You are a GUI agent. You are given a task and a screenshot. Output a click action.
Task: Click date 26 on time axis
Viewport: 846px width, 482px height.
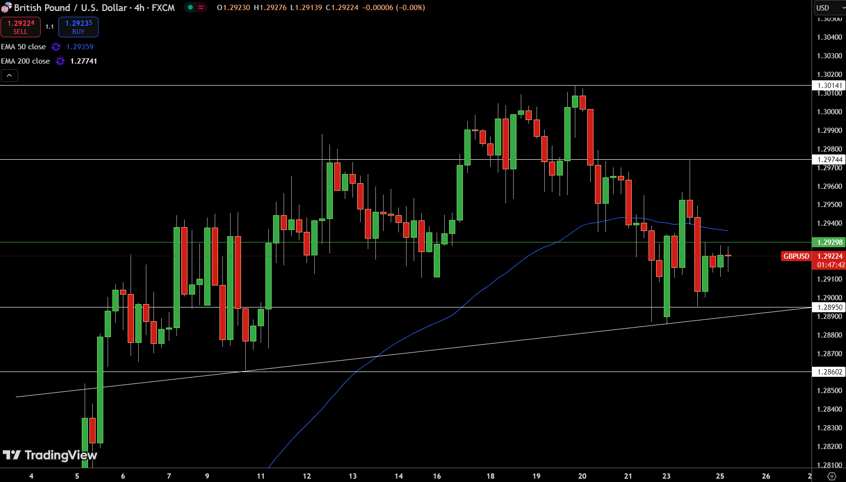tap(766, 476)
